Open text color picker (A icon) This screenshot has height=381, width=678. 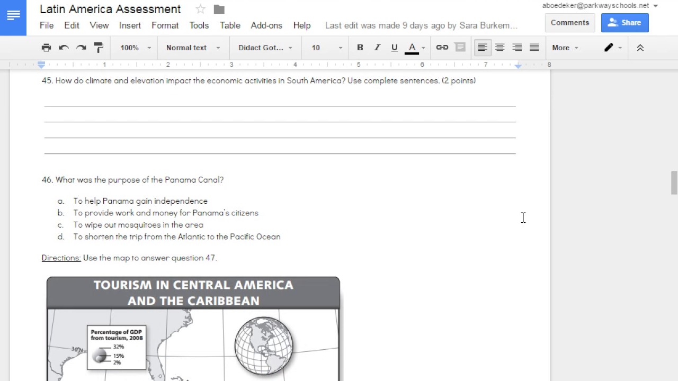pyautogui.click(x=415, y=48)
